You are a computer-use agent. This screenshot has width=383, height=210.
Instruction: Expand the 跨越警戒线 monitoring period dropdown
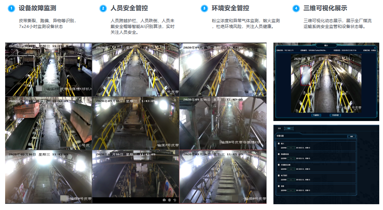click(291, 158)
